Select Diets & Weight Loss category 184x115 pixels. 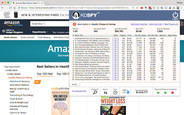click(x=19, y=102)
